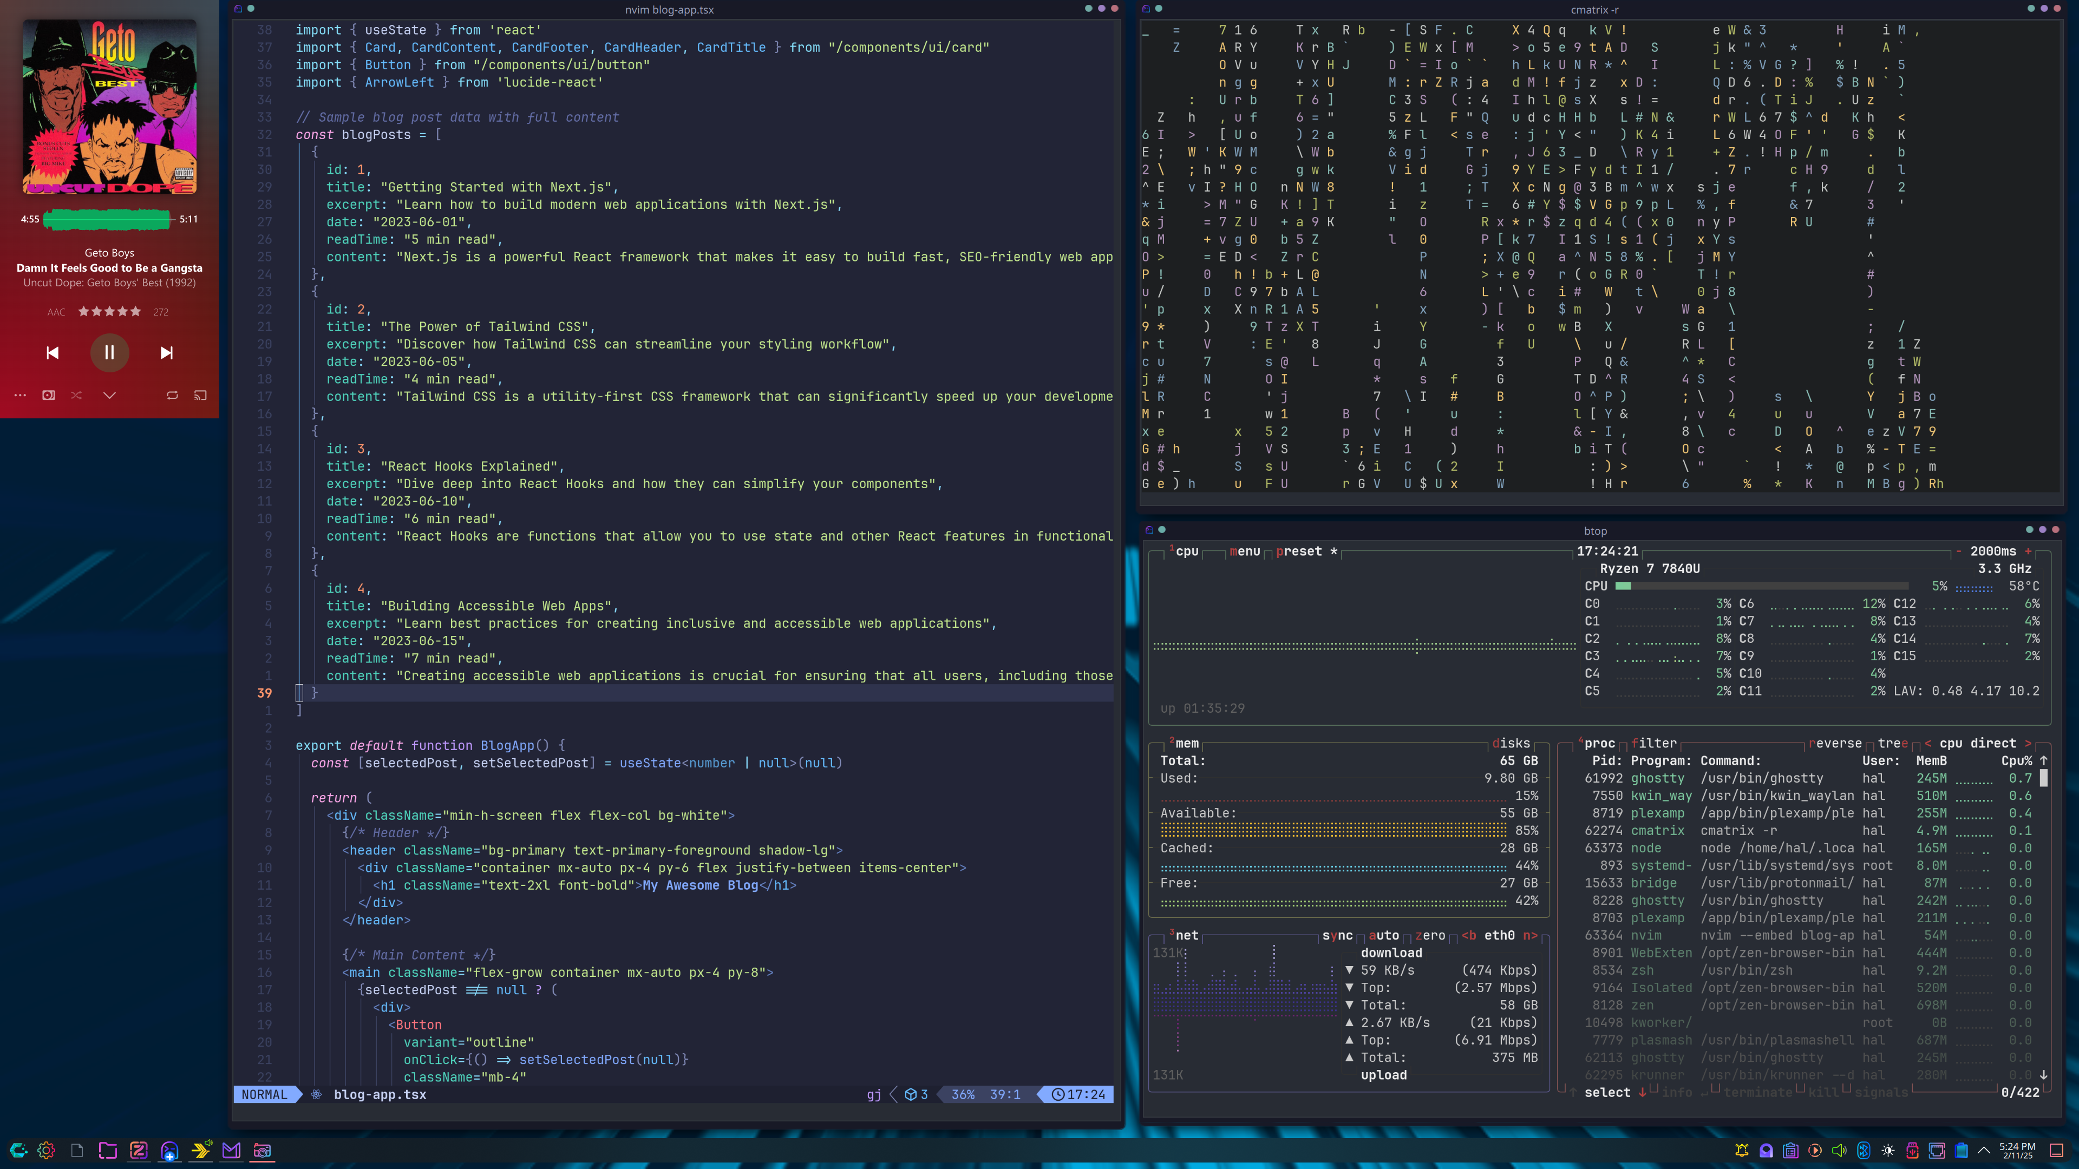Toggle the disks view in btop mem box
Screen dimensions: 2079x1169
point(1511,743)
